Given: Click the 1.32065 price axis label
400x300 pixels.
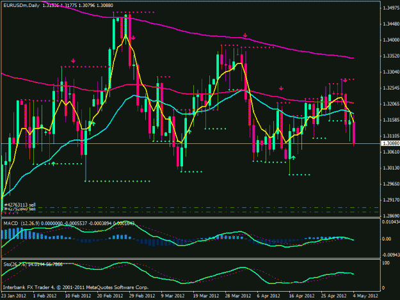Looking at the screenshot, I should point(391,104).
